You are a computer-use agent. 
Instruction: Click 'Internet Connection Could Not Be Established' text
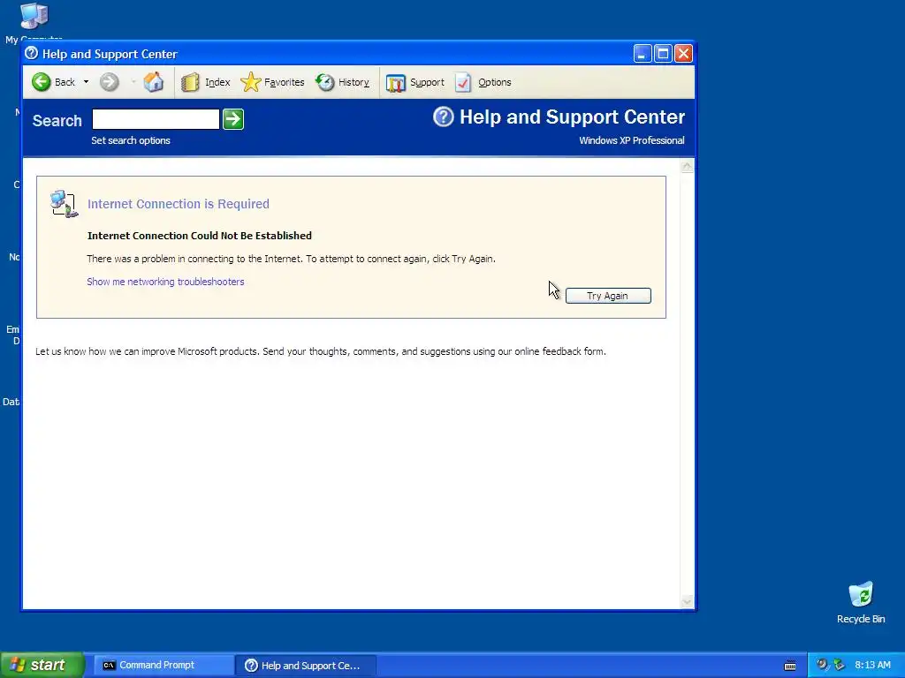coord(200,236)
